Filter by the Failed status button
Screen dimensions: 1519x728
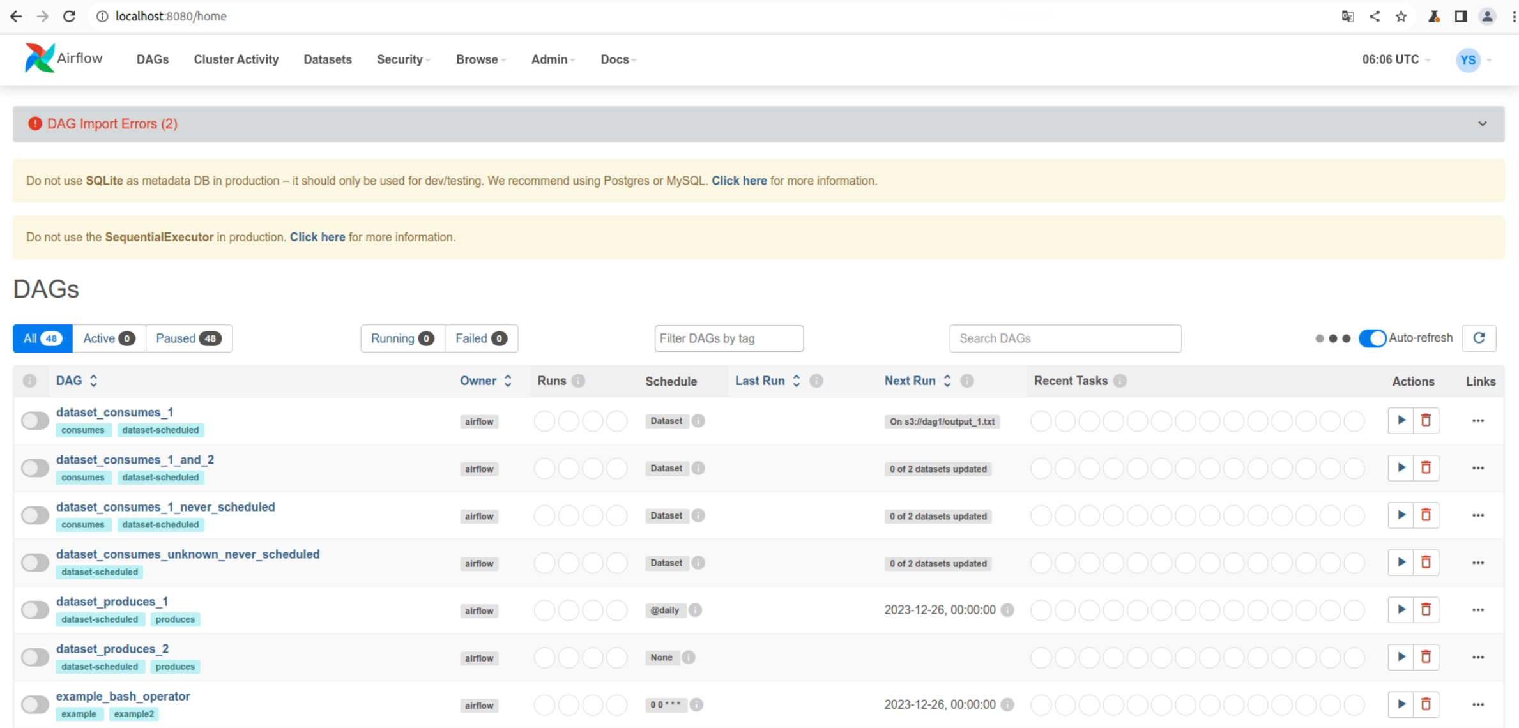click(480, 338)
